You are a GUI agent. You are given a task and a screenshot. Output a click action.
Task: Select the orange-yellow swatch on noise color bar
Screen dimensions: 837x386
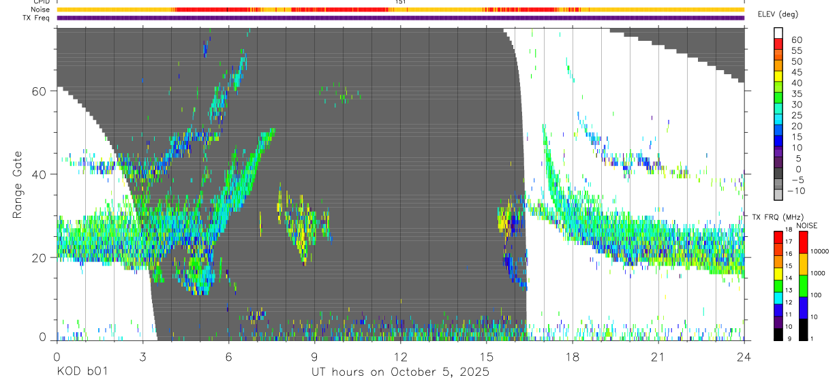[x=803, y=264]
